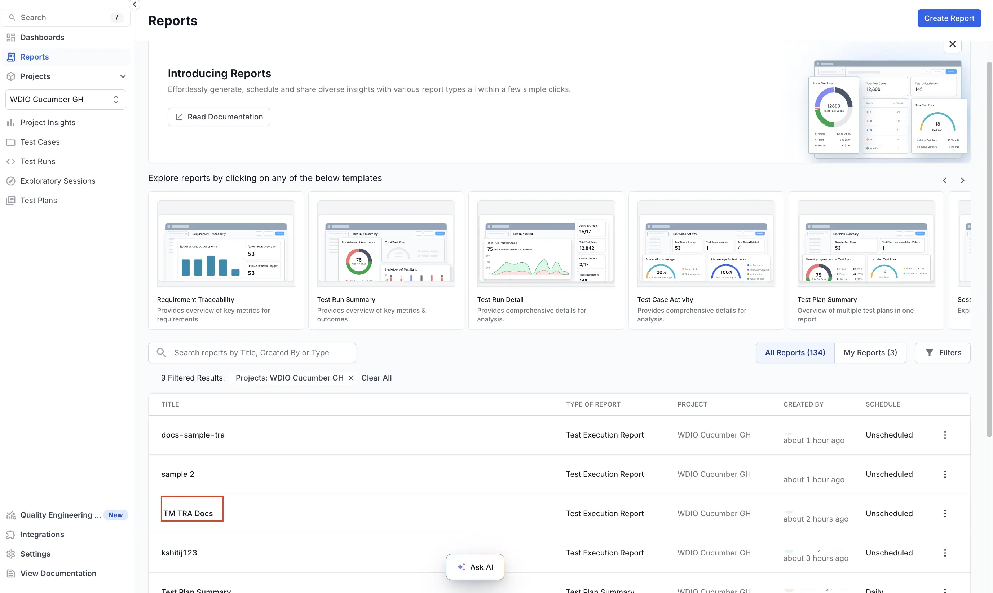Image resolution: width=993 pixels, height=593 pixels.
Task: Click the View Documentation page icon
Action: pos(11,574)
